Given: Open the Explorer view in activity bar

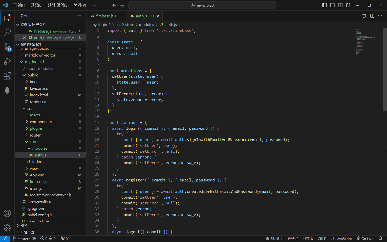Looking at the screenshot, I should click(7, 17).
